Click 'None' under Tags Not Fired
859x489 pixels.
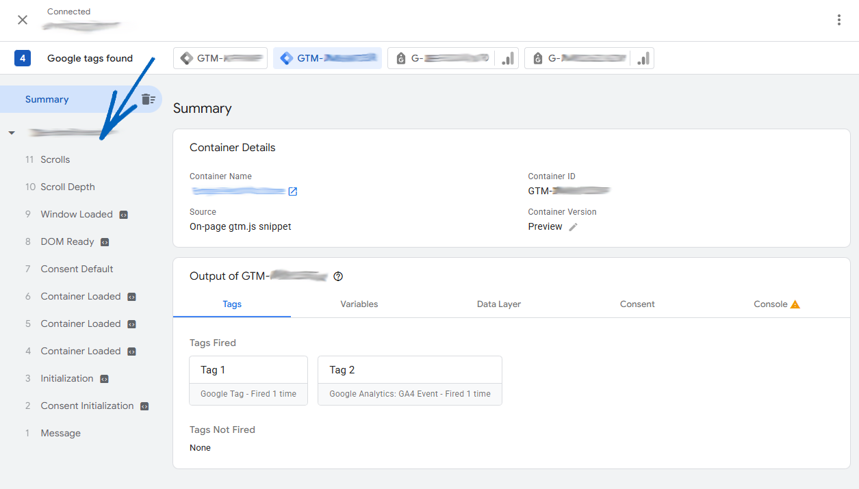click(x=201, y=448)
